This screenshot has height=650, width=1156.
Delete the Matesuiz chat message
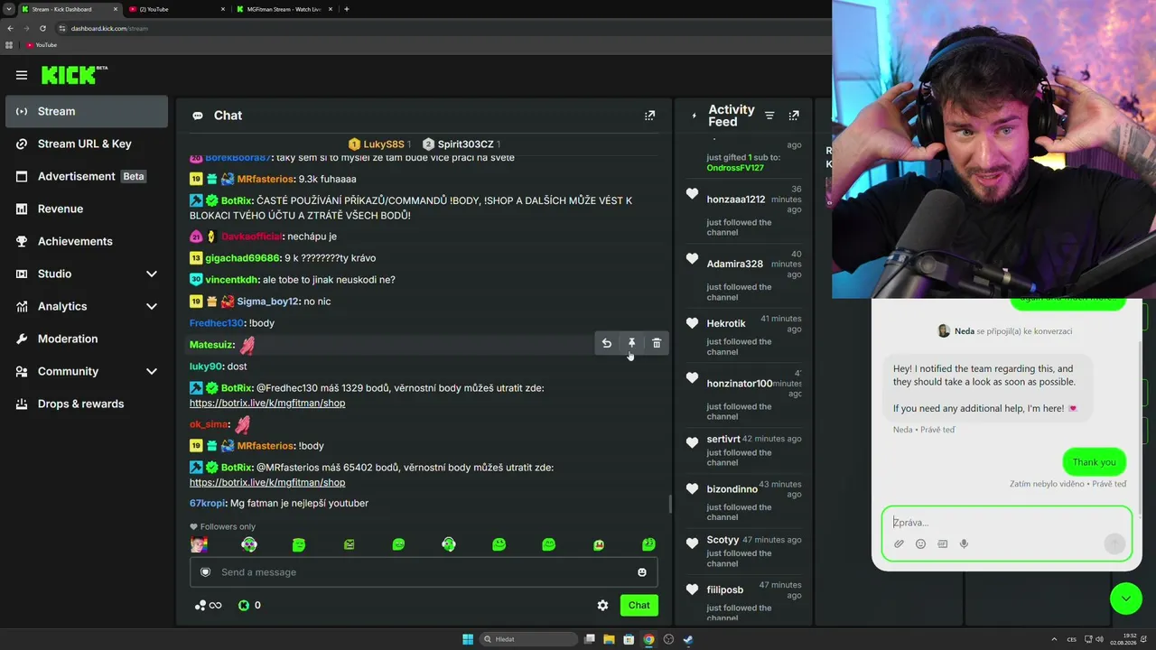(657, 344)
